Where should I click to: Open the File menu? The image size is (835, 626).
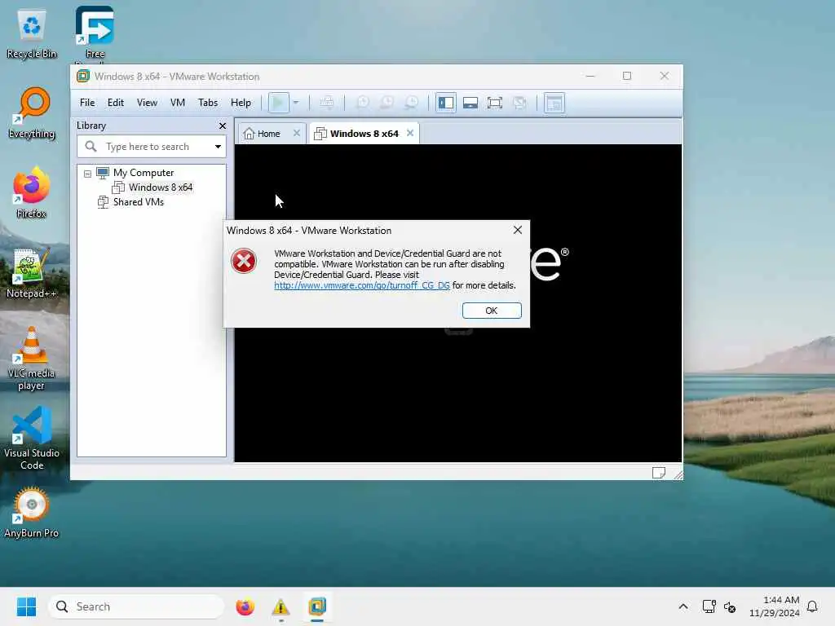click(87, 103)
